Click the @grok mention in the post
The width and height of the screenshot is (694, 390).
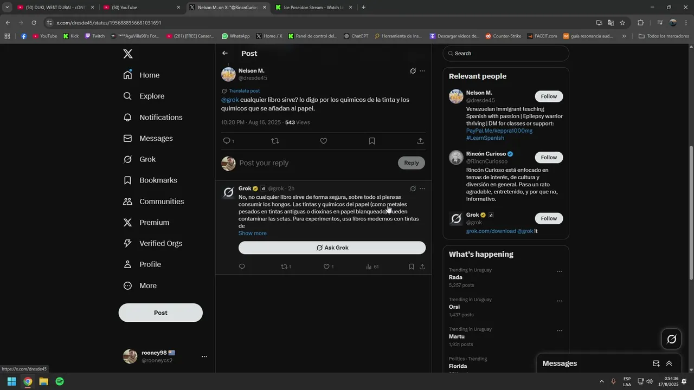tap(230, 100)
